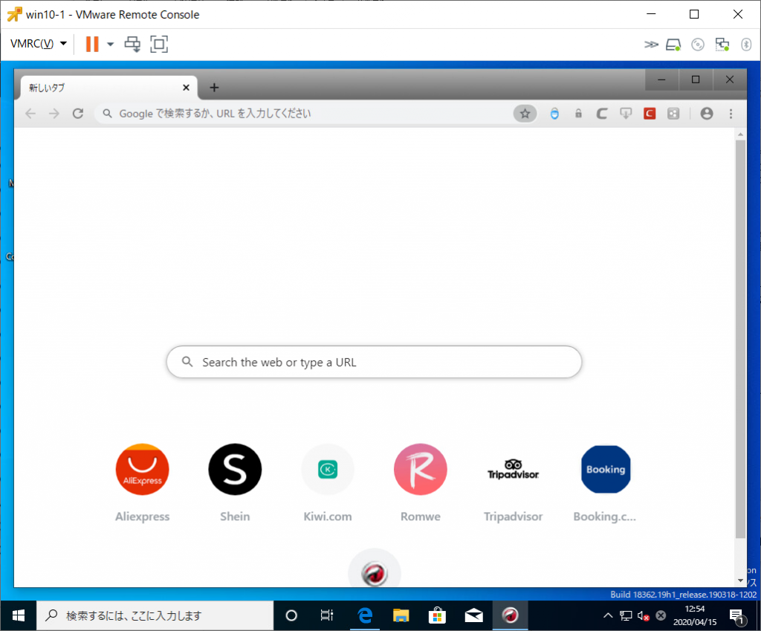Image resolution: width=761 pixels, height=631 pixels.
Task: Open Task View on the taskbar
Action: pyautogui.click(x=327, y=615)
